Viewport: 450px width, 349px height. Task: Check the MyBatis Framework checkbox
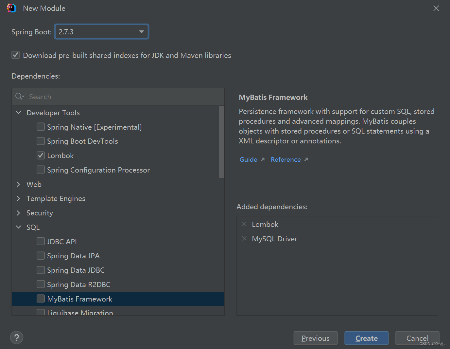[x=41, y=299]
